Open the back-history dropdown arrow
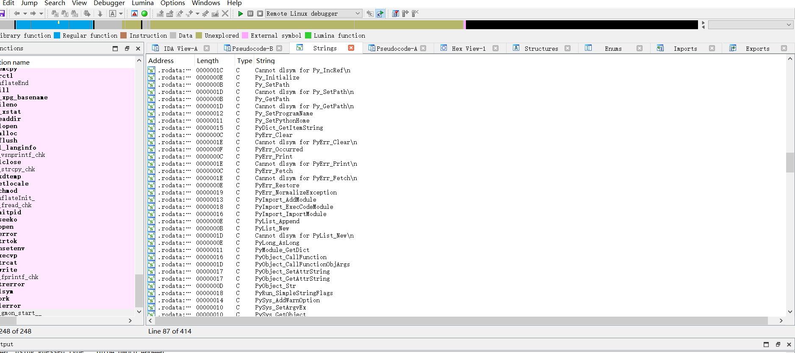The width and height of the screenshot is (795, 353). [x=25, y=14]
